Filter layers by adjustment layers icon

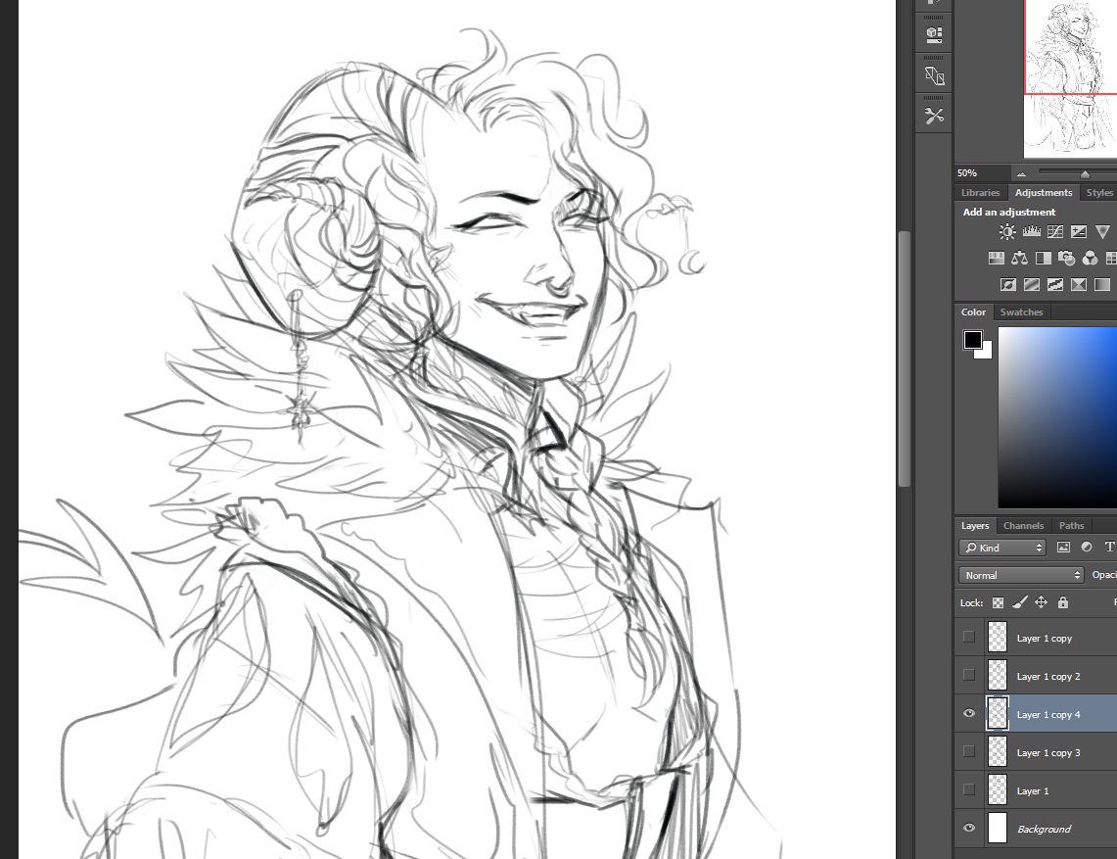click(1087, 548)
